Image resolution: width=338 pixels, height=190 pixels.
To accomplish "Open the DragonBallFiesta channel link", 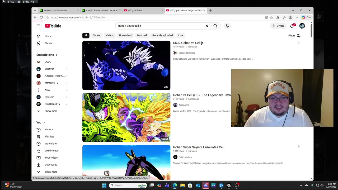I will click(187, 53).
